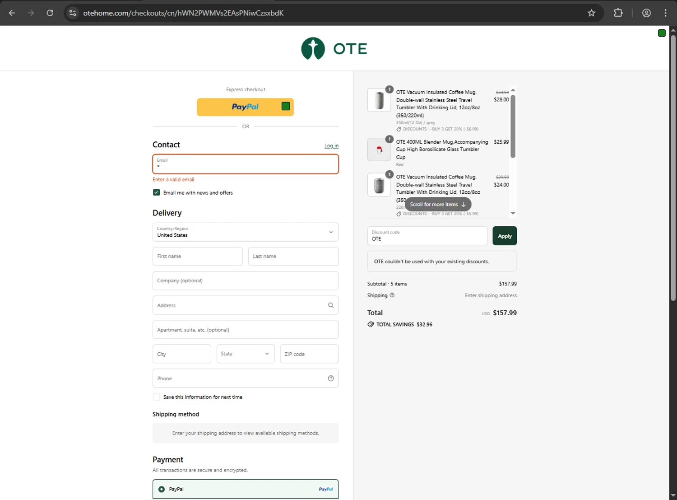Reload the checkout page

tap(50, 13)
